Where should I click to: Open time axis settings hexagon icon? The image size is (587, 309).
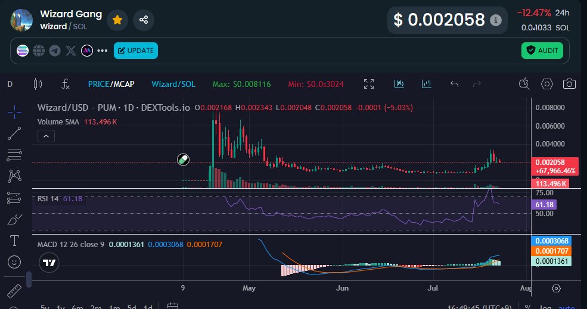pyautogui.click(x=556, y=288)
